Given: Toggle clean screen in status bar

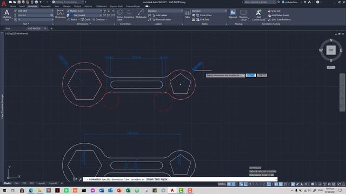Looking at the screenshot, I should 339,184.
